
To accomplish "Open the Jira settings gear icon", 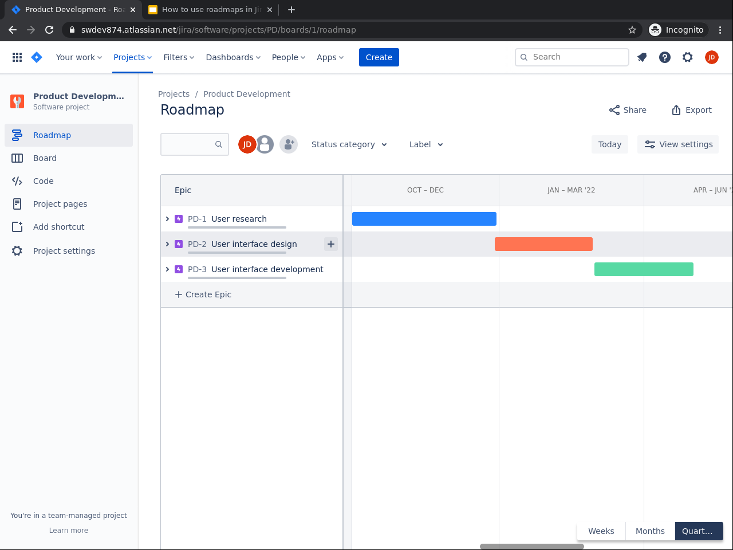I will click(x=688, y=57).
